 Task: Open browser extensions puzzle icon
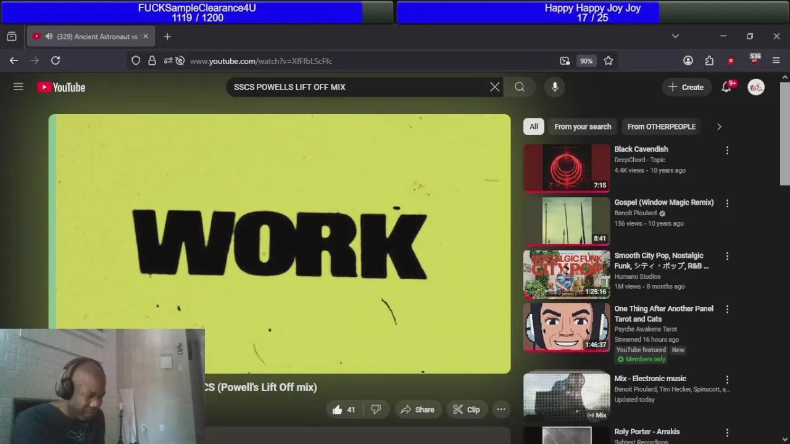click(709, 60)
